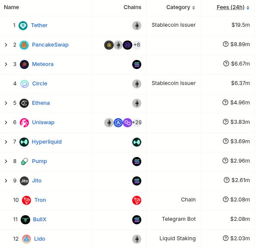Viewport: 255px width, 248px height.
Task: Click the Ethereum chain icon in Circle row
Action: pyautogui.click(x=137, y=84)
